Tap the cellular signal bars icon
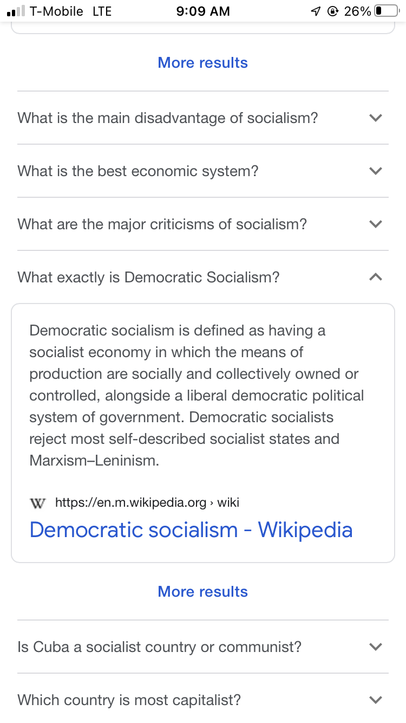 coord(16,11)
